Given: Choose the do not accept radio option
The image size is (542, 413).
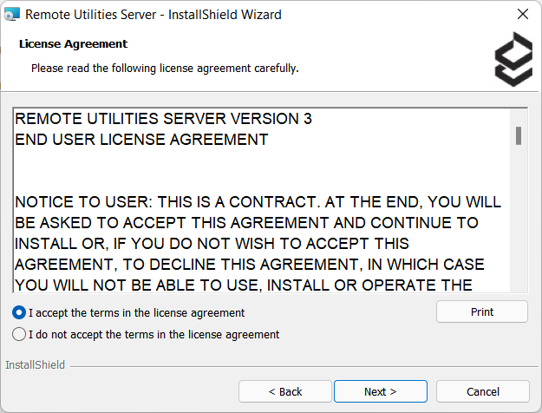Looking at the screenshot, I should coord(19,334).
